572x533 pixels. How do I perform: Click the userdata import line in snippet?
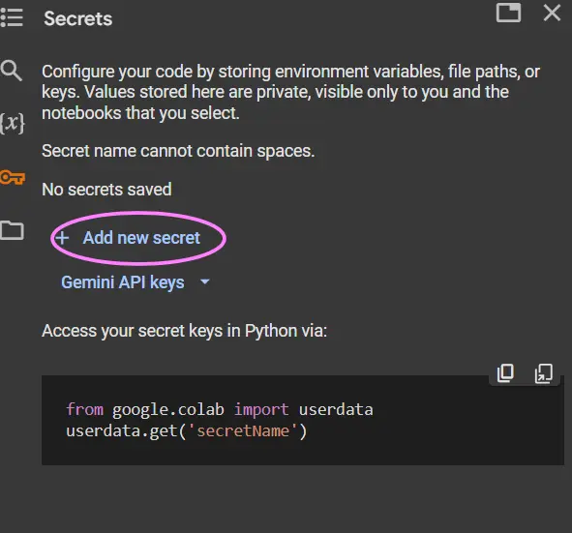click(220, 409)
